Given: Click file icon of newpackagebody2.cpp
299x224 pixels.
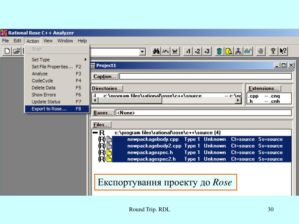Looking at the screenshot, I should [109, 146].
